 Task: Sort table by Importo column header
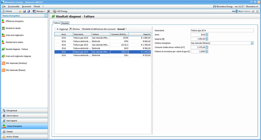[x=140, y=34]
